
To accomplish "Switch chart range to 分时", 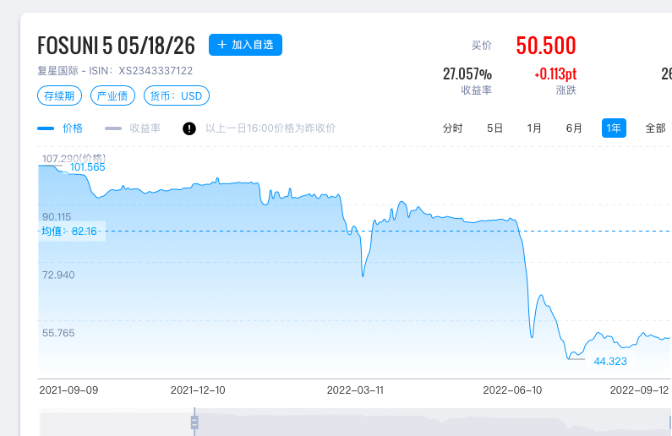I will coord(453,128).
